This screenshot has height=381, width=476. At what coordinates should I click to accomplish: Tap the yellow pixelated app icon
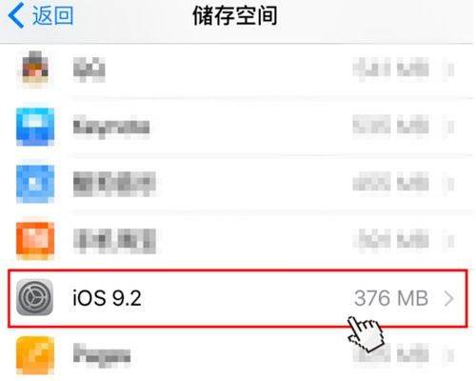(x=35, y=355)
